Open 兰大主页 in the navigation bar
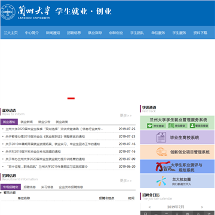This screenshot has width=215, height=215. pos(11,33)
